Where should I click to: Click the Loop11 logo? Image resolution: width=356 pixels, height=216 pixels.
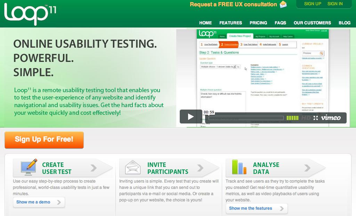[x=30, y=14]
